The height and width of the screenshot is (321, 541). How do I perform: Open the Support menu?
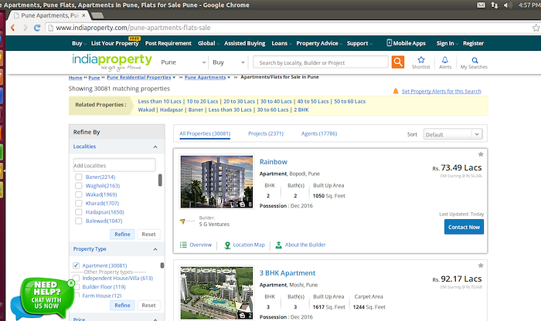[x=359, y=43]
